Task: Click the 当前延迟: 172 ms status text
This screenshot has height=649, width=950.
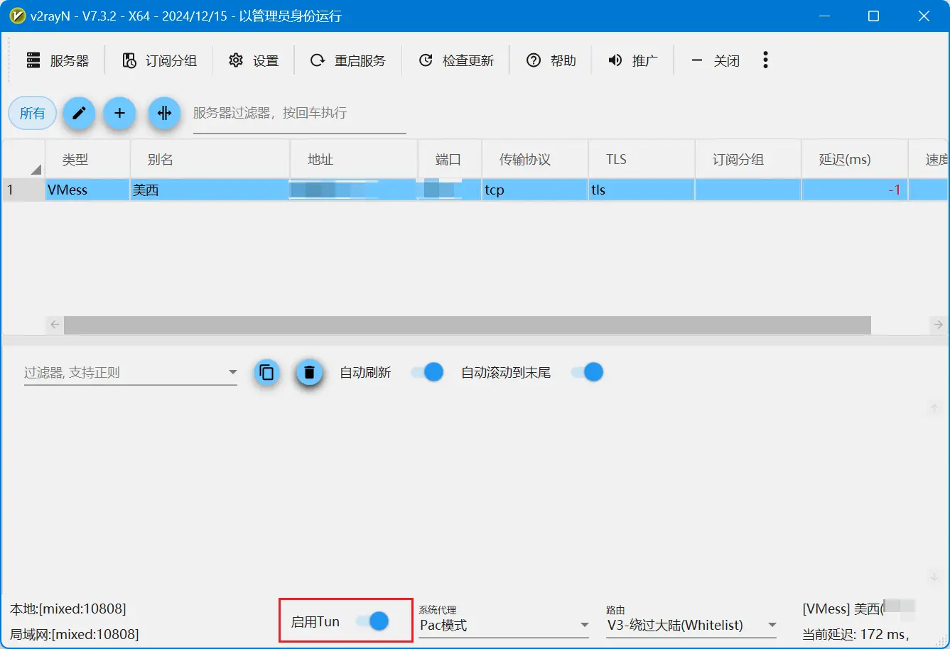Action: [855, 634]
